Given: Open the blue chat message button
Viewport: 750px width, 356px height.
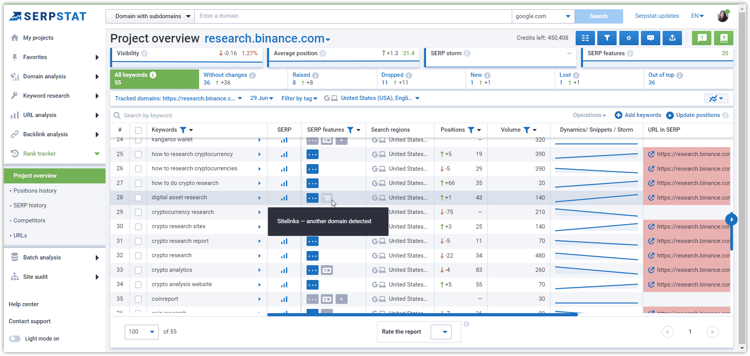Looking at the screenshot, I should (651, 38).
